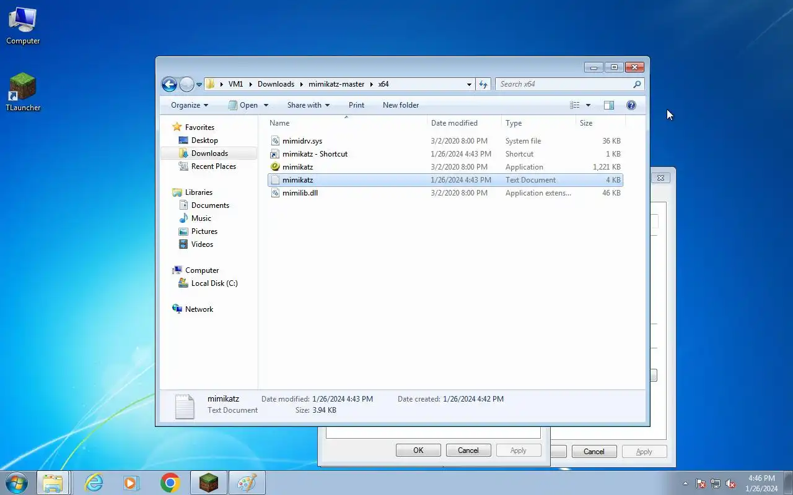The image size is (793, 495).
Task: Expand the Open button dropdown arrow
Action: point(266,105)
